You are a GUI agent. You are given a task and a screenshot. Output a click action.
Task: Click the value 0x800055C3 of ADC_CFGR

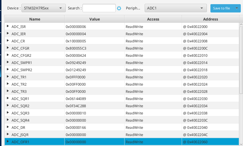pos(76,48)
